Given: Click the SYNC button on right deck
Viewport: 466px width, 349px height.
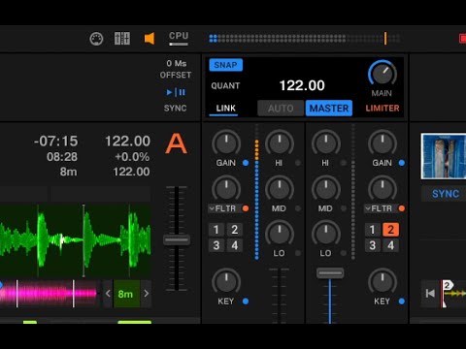Looking at the screenshot, I should point(446,194).
